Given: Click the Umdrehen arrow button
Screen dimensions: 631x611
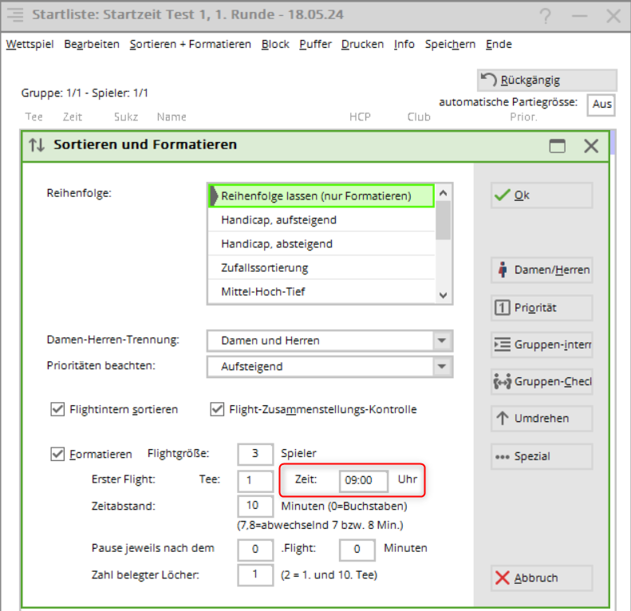Looking at the screenshot, I should click(x=542, y=419).
